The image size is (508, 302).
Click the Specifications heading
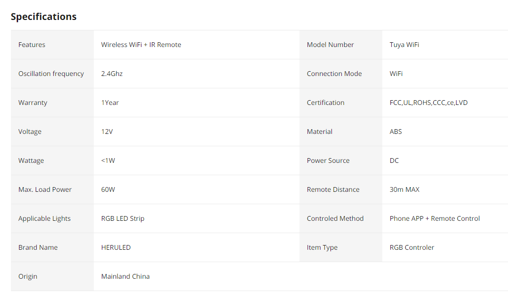(x=44, y=17)
